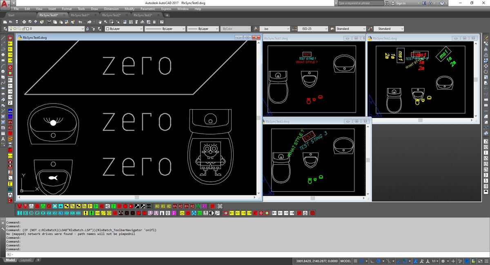
Task: Open the iso text style dropdown
Action: click(x=287, y=29)
